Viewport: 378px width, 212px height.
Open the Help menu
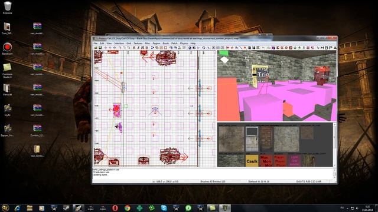coord(193,43)
